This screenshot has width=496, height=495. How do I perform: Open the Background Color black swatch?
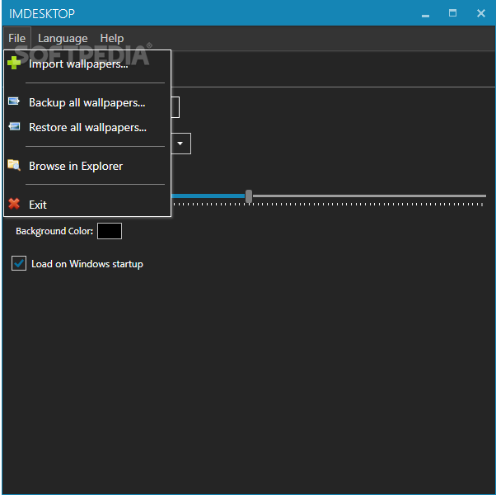(110, 231)
